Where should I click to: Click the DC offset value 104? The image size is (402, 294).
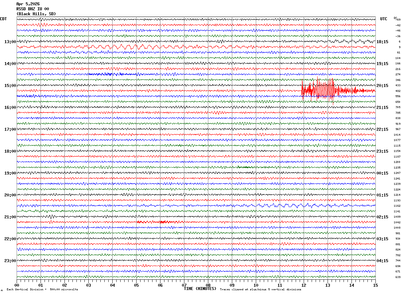point(398,58)
